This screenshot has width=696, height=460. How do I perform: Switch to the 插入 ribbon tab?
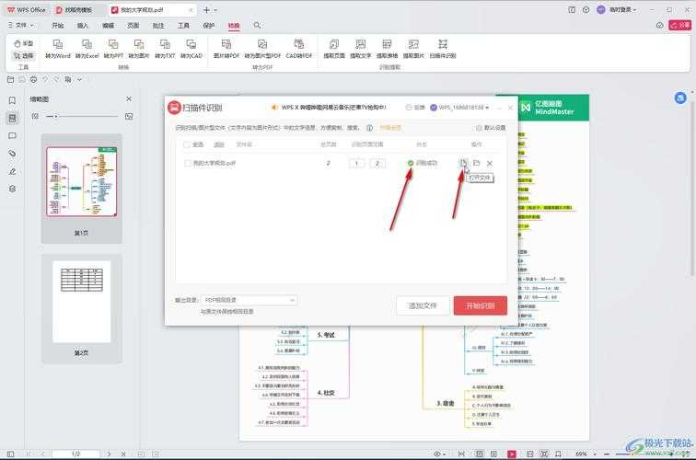click(x=83, y=25)
